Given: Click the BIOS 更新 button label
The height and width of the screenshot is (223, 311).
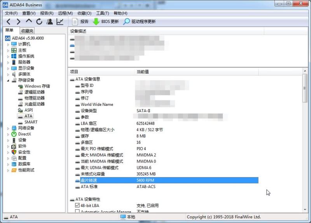Looking at the screenshot, I should 110,21.
